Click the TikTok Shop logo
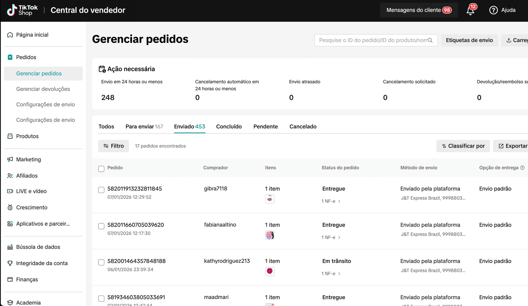 click(x=22, y=10)
